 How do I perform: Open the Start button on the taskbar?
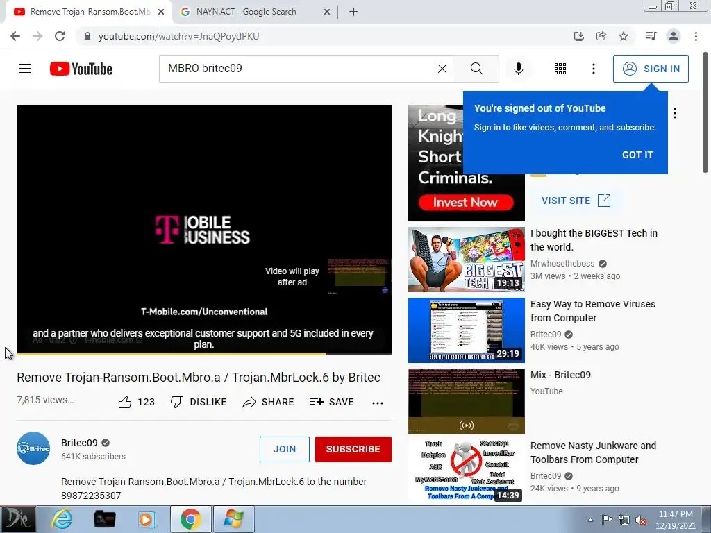point(18,519)
